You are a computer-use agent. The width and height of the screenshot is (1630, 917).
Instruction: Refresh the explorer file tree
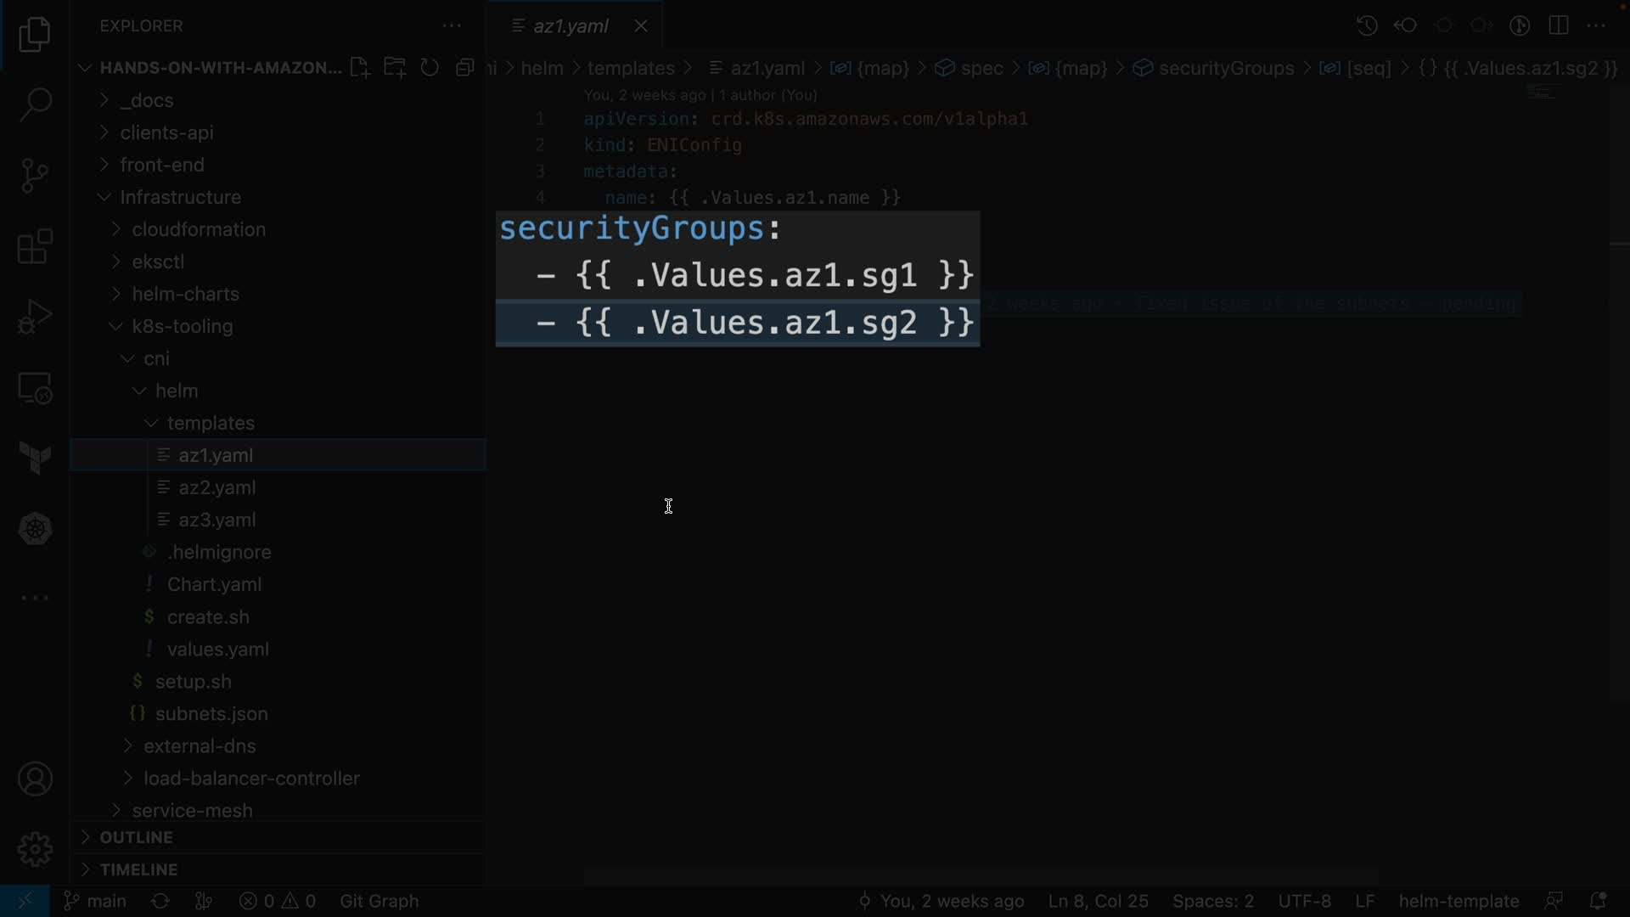tap(430, 68)
